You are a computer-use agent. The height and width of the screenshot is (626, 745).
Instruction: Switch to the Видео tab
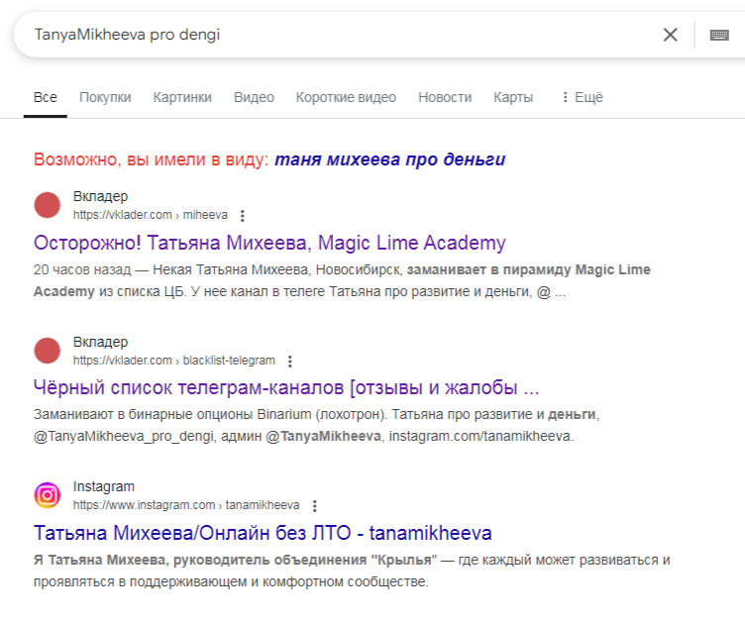(254, 97)
